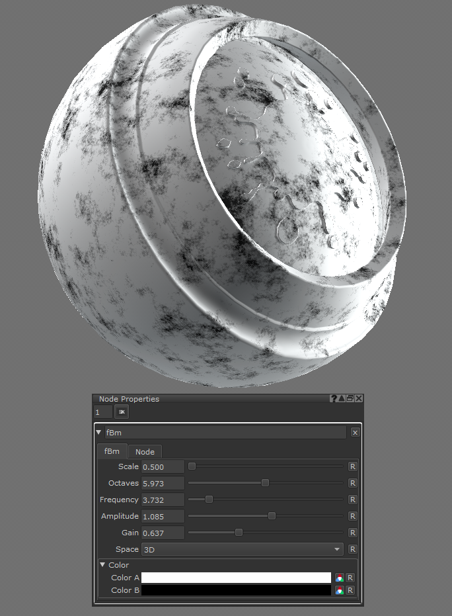Collapse the fBm node section
452x616 pixels.
coord(99,433)
